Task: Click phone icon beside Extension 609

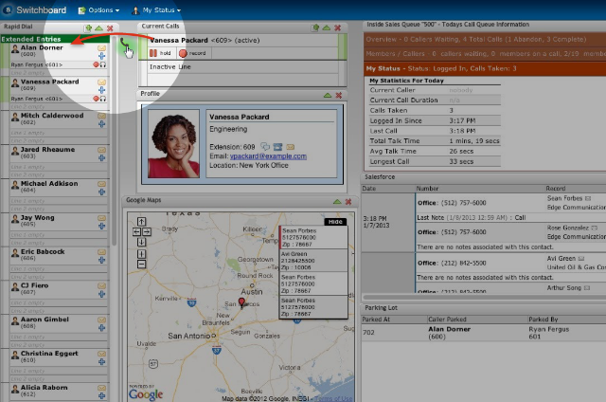Action: coord(277,147)
